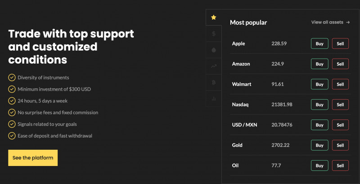Buy Oil commodity
This screenshot has height=184, width=360.
click(319, 166)
